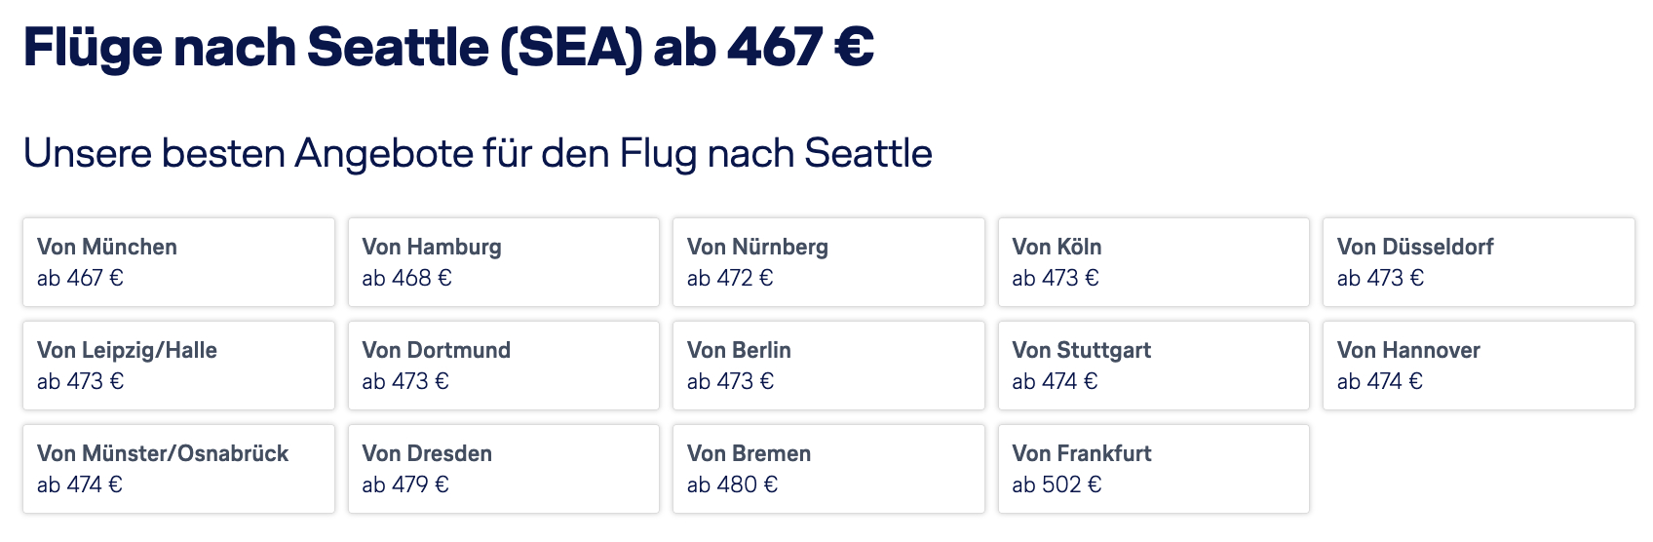Open the Dresden offer at 479 €
Viewport: 1653px width, 542px height.
[504, 469]
